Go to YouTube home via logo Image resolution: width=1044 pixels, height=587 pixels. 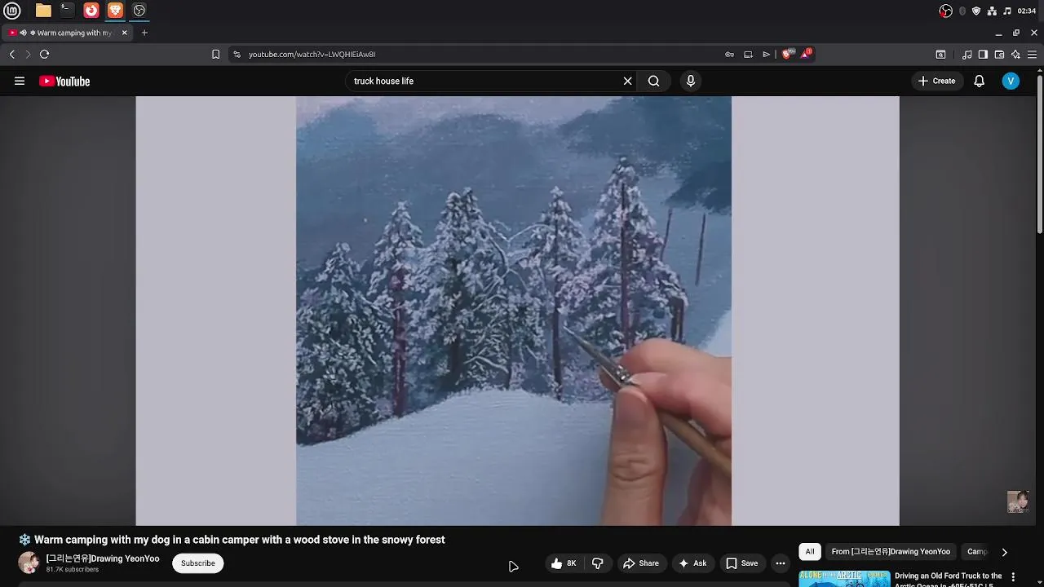pyautogui.click(x=64, y=81)
